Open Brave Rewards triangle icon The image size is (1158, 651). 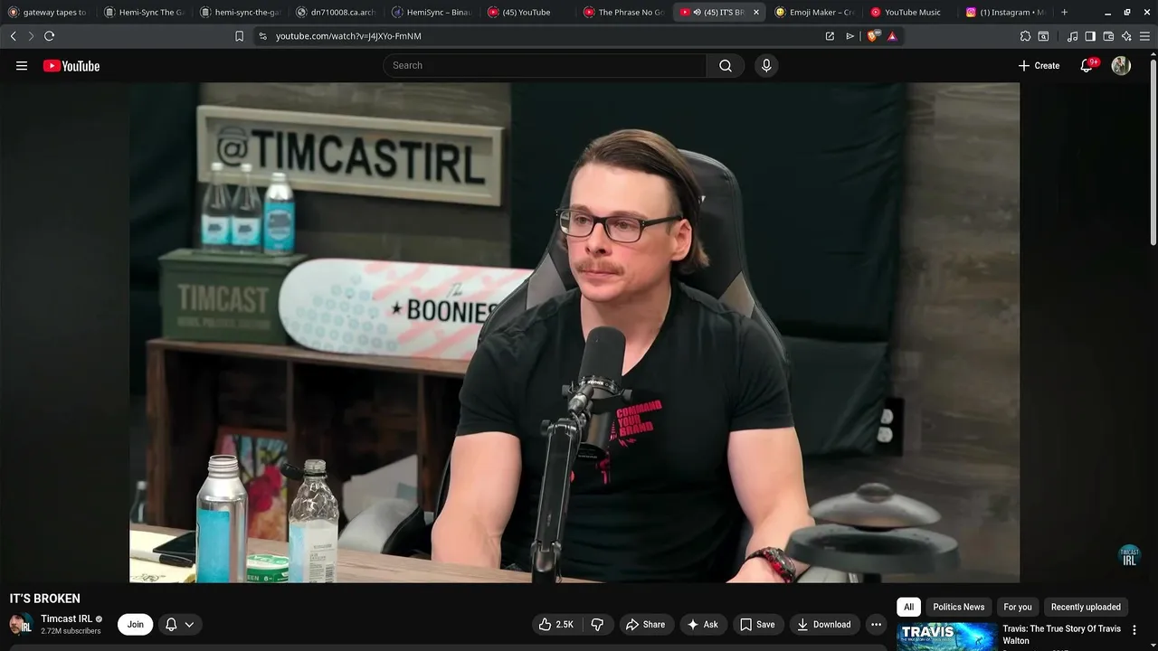[x=892, y=36]
